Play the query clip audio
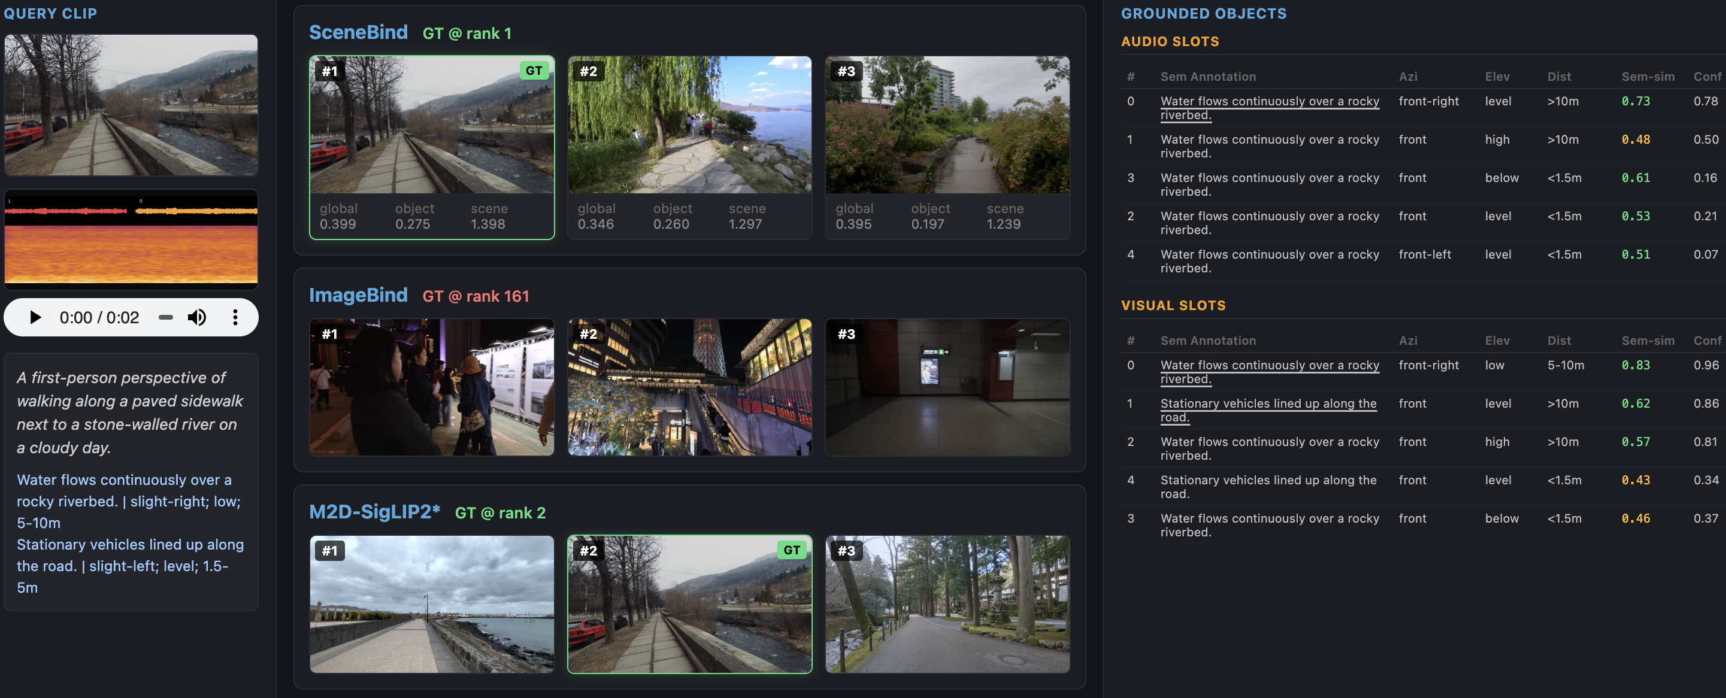 tap(35, 317)
